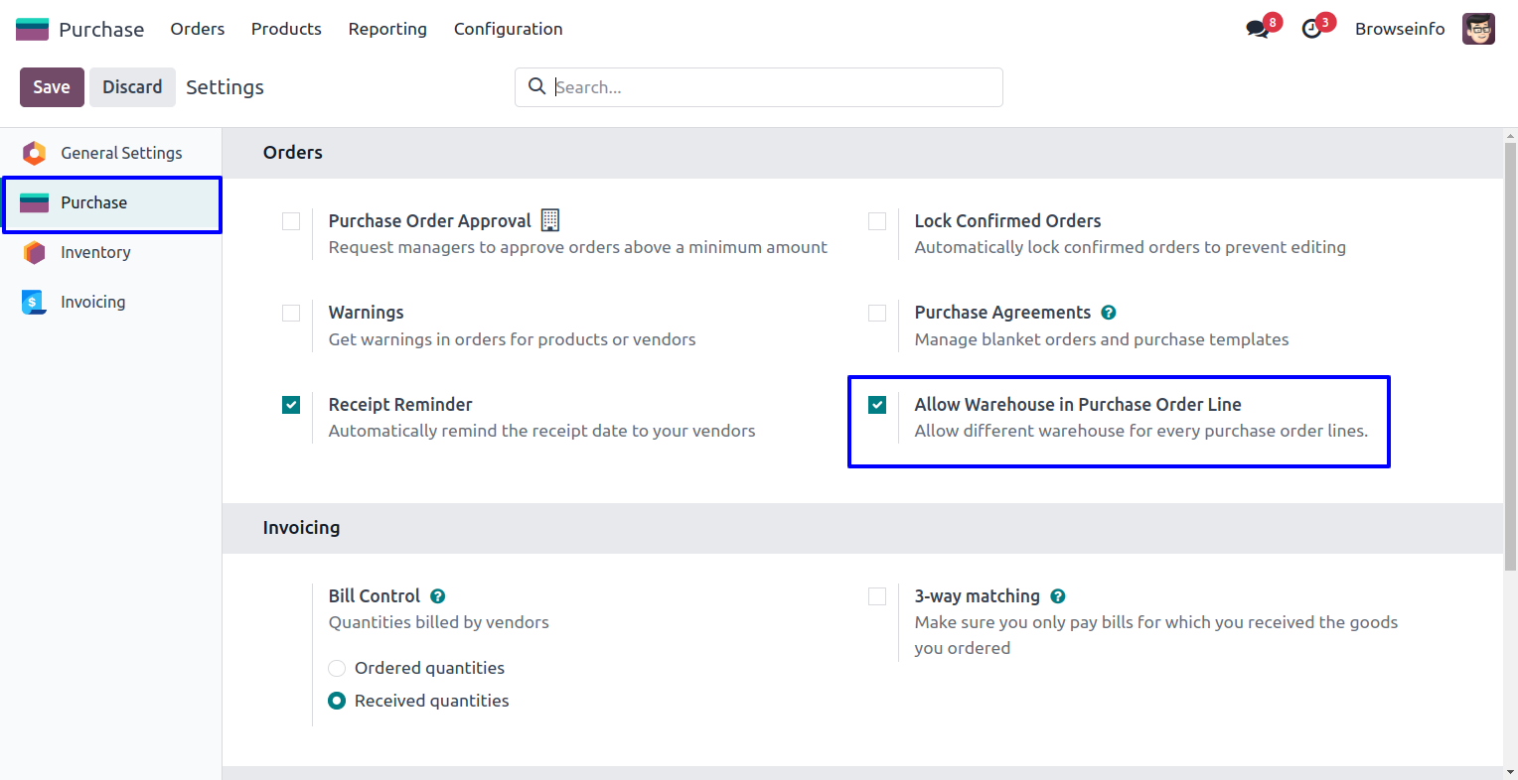Image resolution: width=1518 pixels, height=780 pixels.
Task: Click help icon next to Purchase Agreements
Action: [1109, 313]
